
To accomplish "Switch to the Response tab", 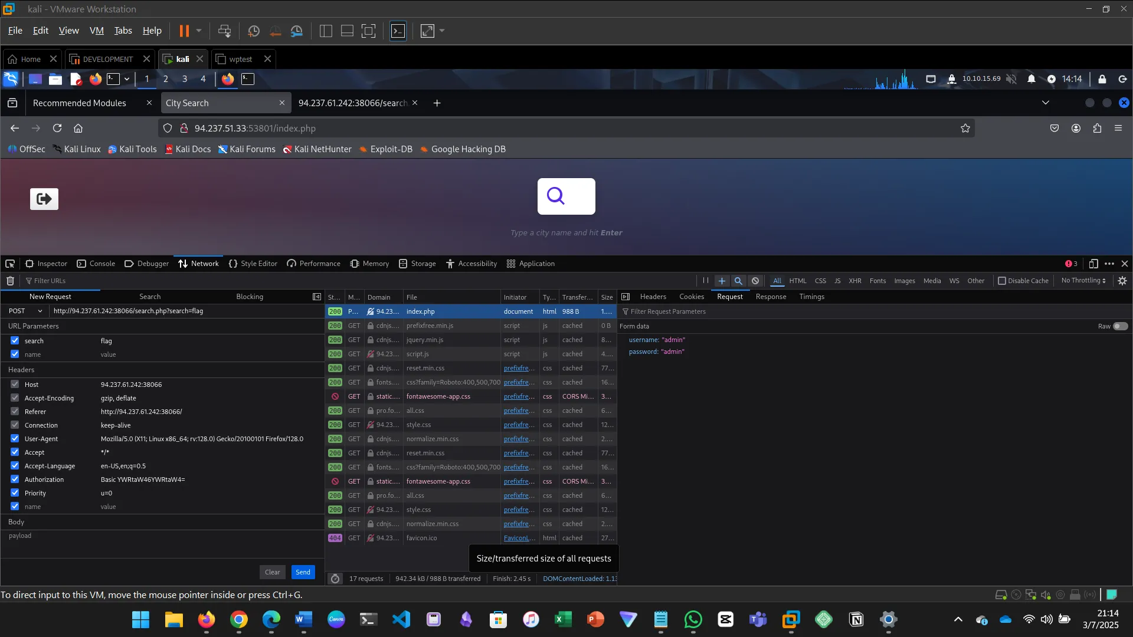I will (771, 297).
